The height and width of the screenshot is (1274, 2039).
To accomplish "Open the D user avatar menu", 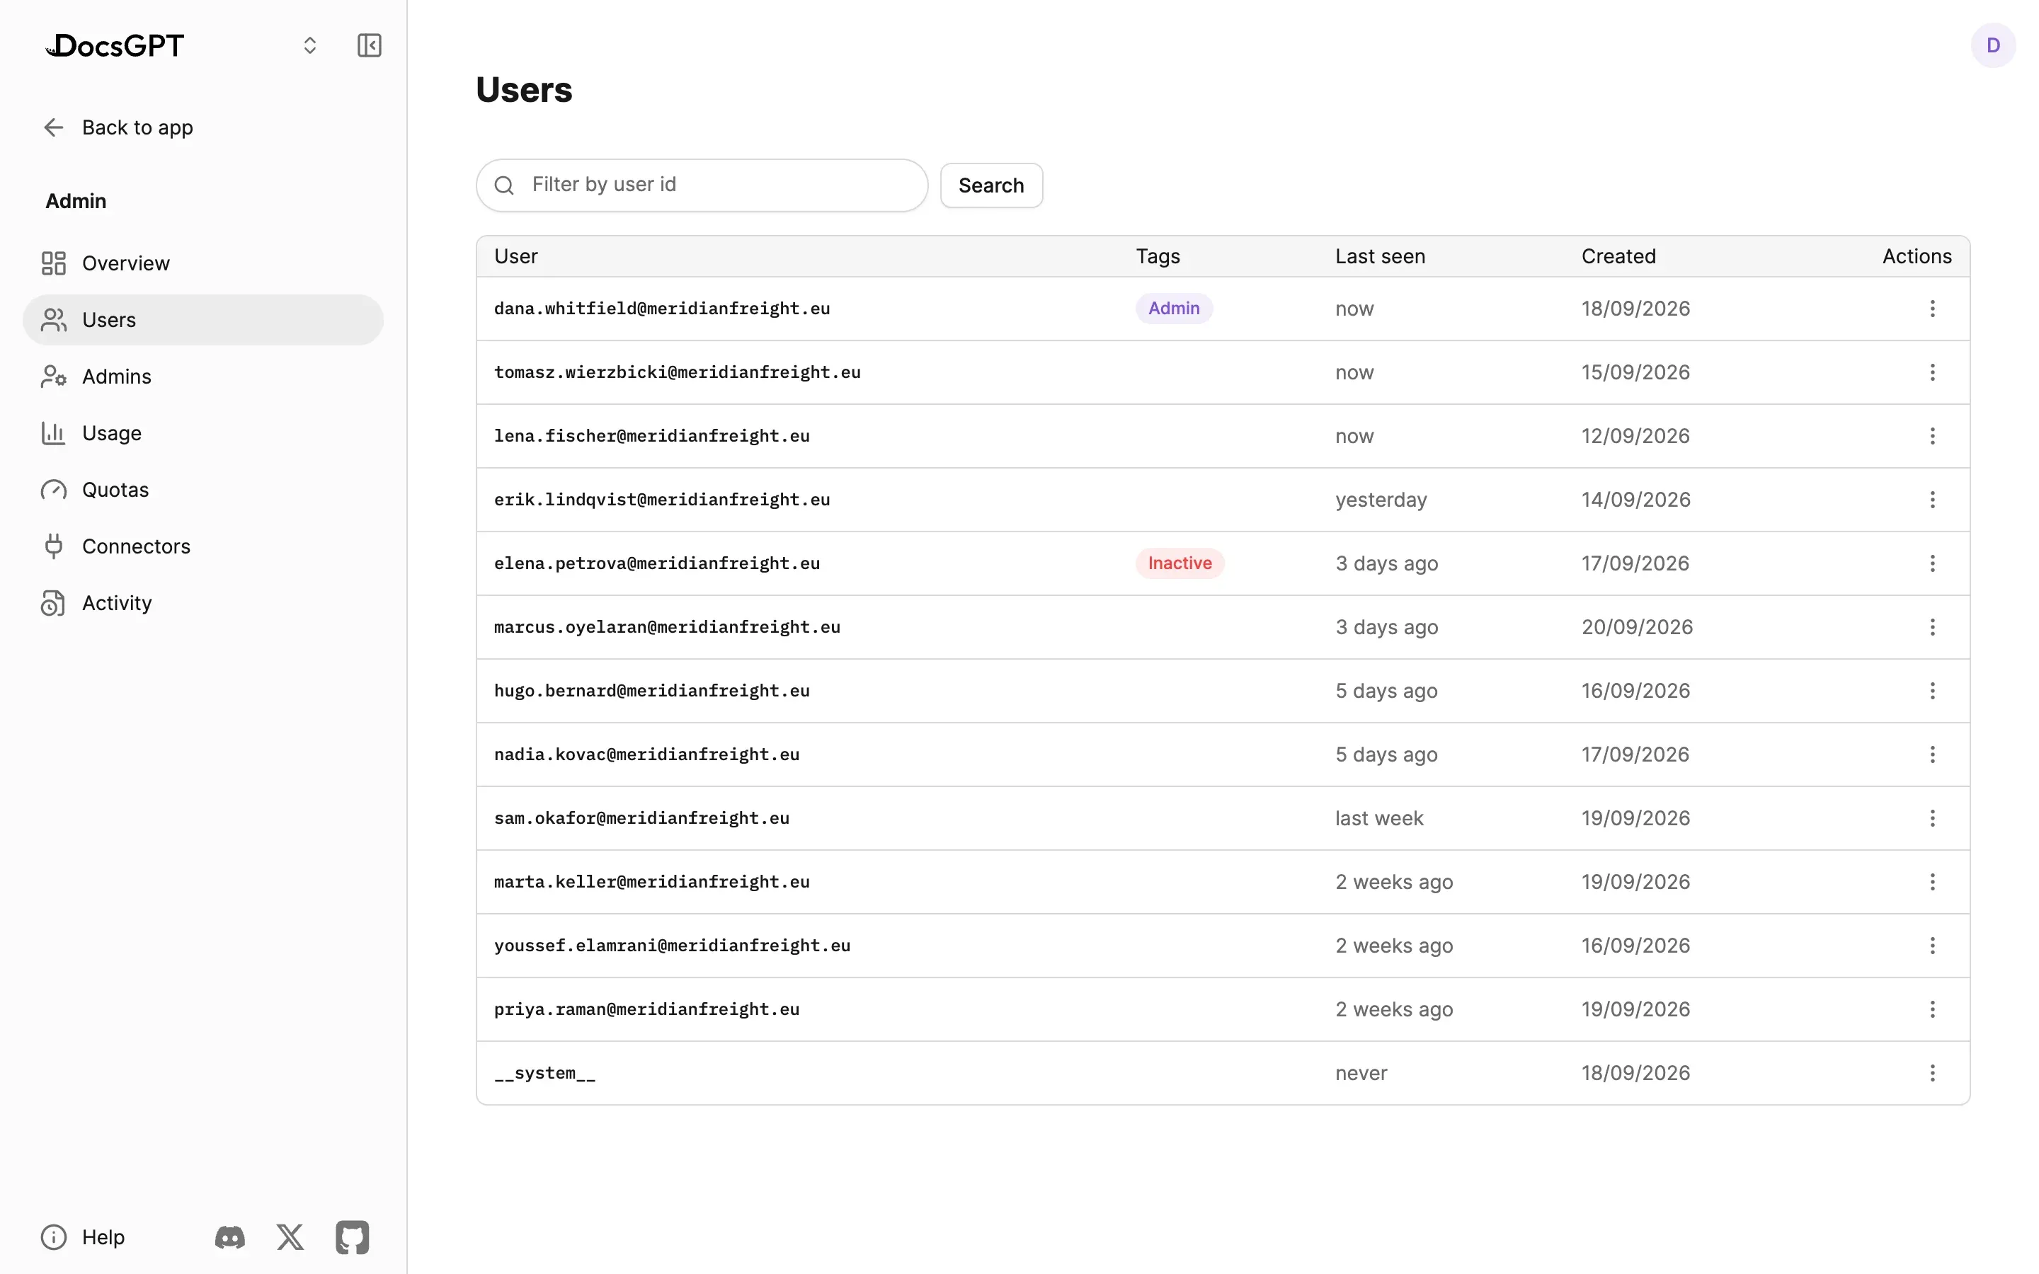I will 1993,45.
